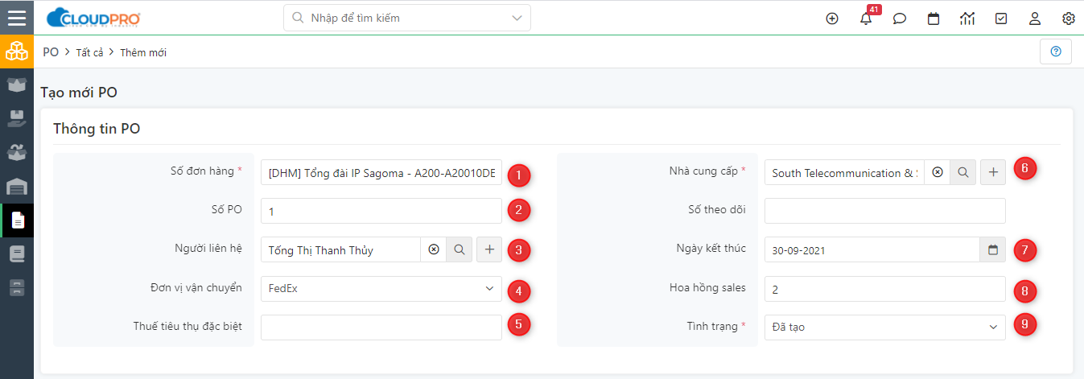Clear the Nhà cung cấp selected value

tap(937, 172)
